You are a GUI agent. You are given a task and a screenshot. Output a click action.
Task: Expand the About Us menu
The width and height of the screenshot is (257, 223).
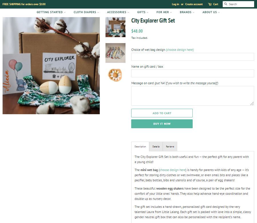coord(211,12)
